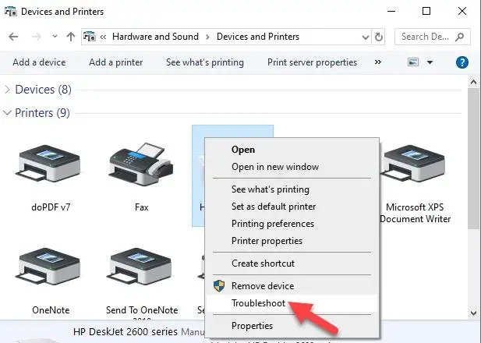The width and height of the screenshot is (481, 343).
Task: Click See what's printing in toolbar
Action: click(x=205, y=62)
